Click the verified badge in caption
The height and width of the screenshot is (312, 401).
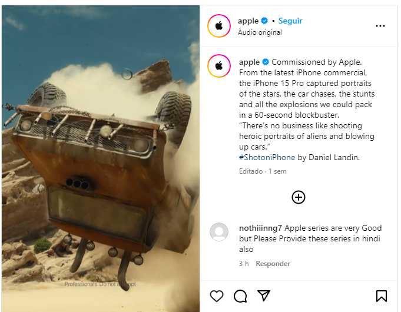pyautogui.click(x=266, y=62)
